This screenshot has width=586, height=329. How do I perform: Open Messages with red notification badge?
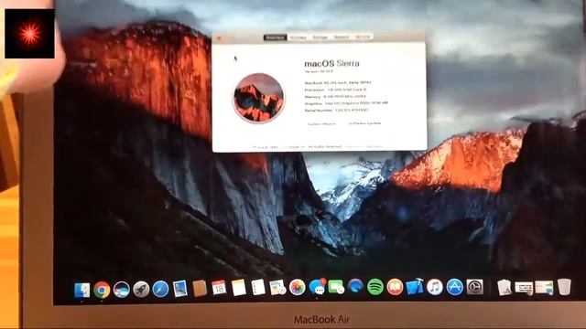(x=317, y=287)
